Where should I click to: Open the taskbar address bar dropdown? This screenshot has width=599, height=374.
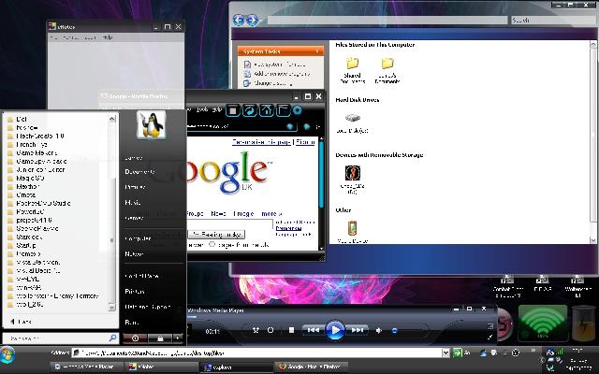(x=446, y=354)
